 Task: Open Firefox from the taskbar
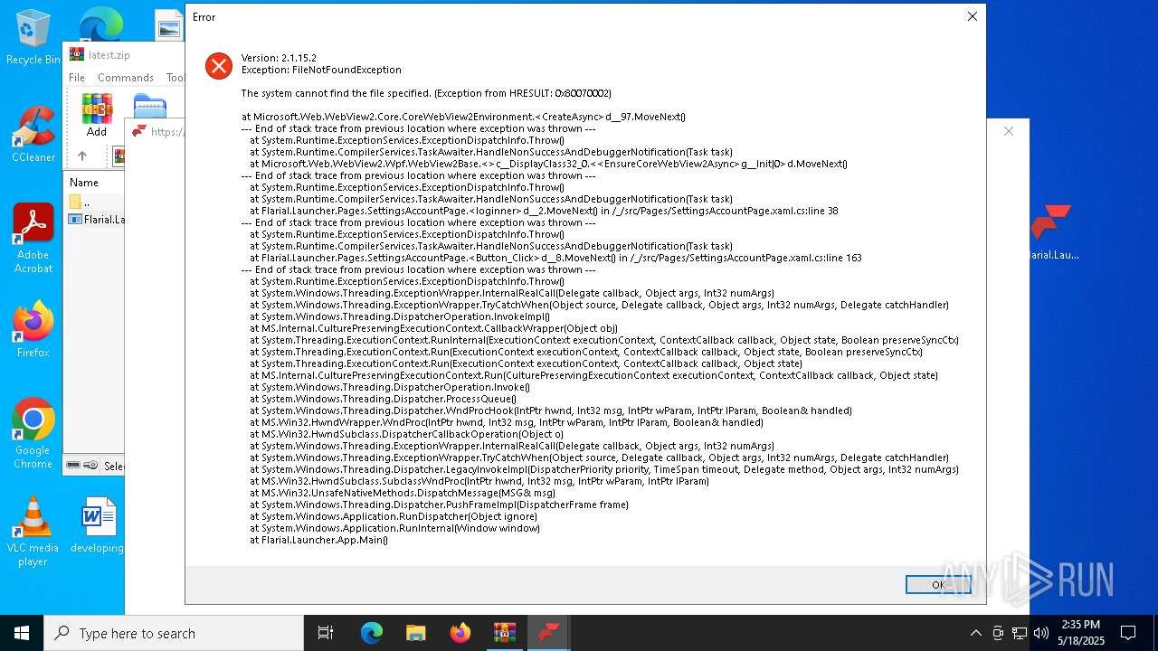pos(460,633)
